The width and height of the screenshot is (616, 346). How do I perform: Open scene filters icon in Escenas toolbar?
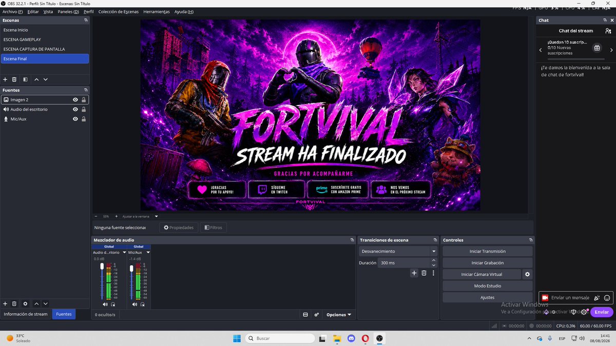point(25,79)
